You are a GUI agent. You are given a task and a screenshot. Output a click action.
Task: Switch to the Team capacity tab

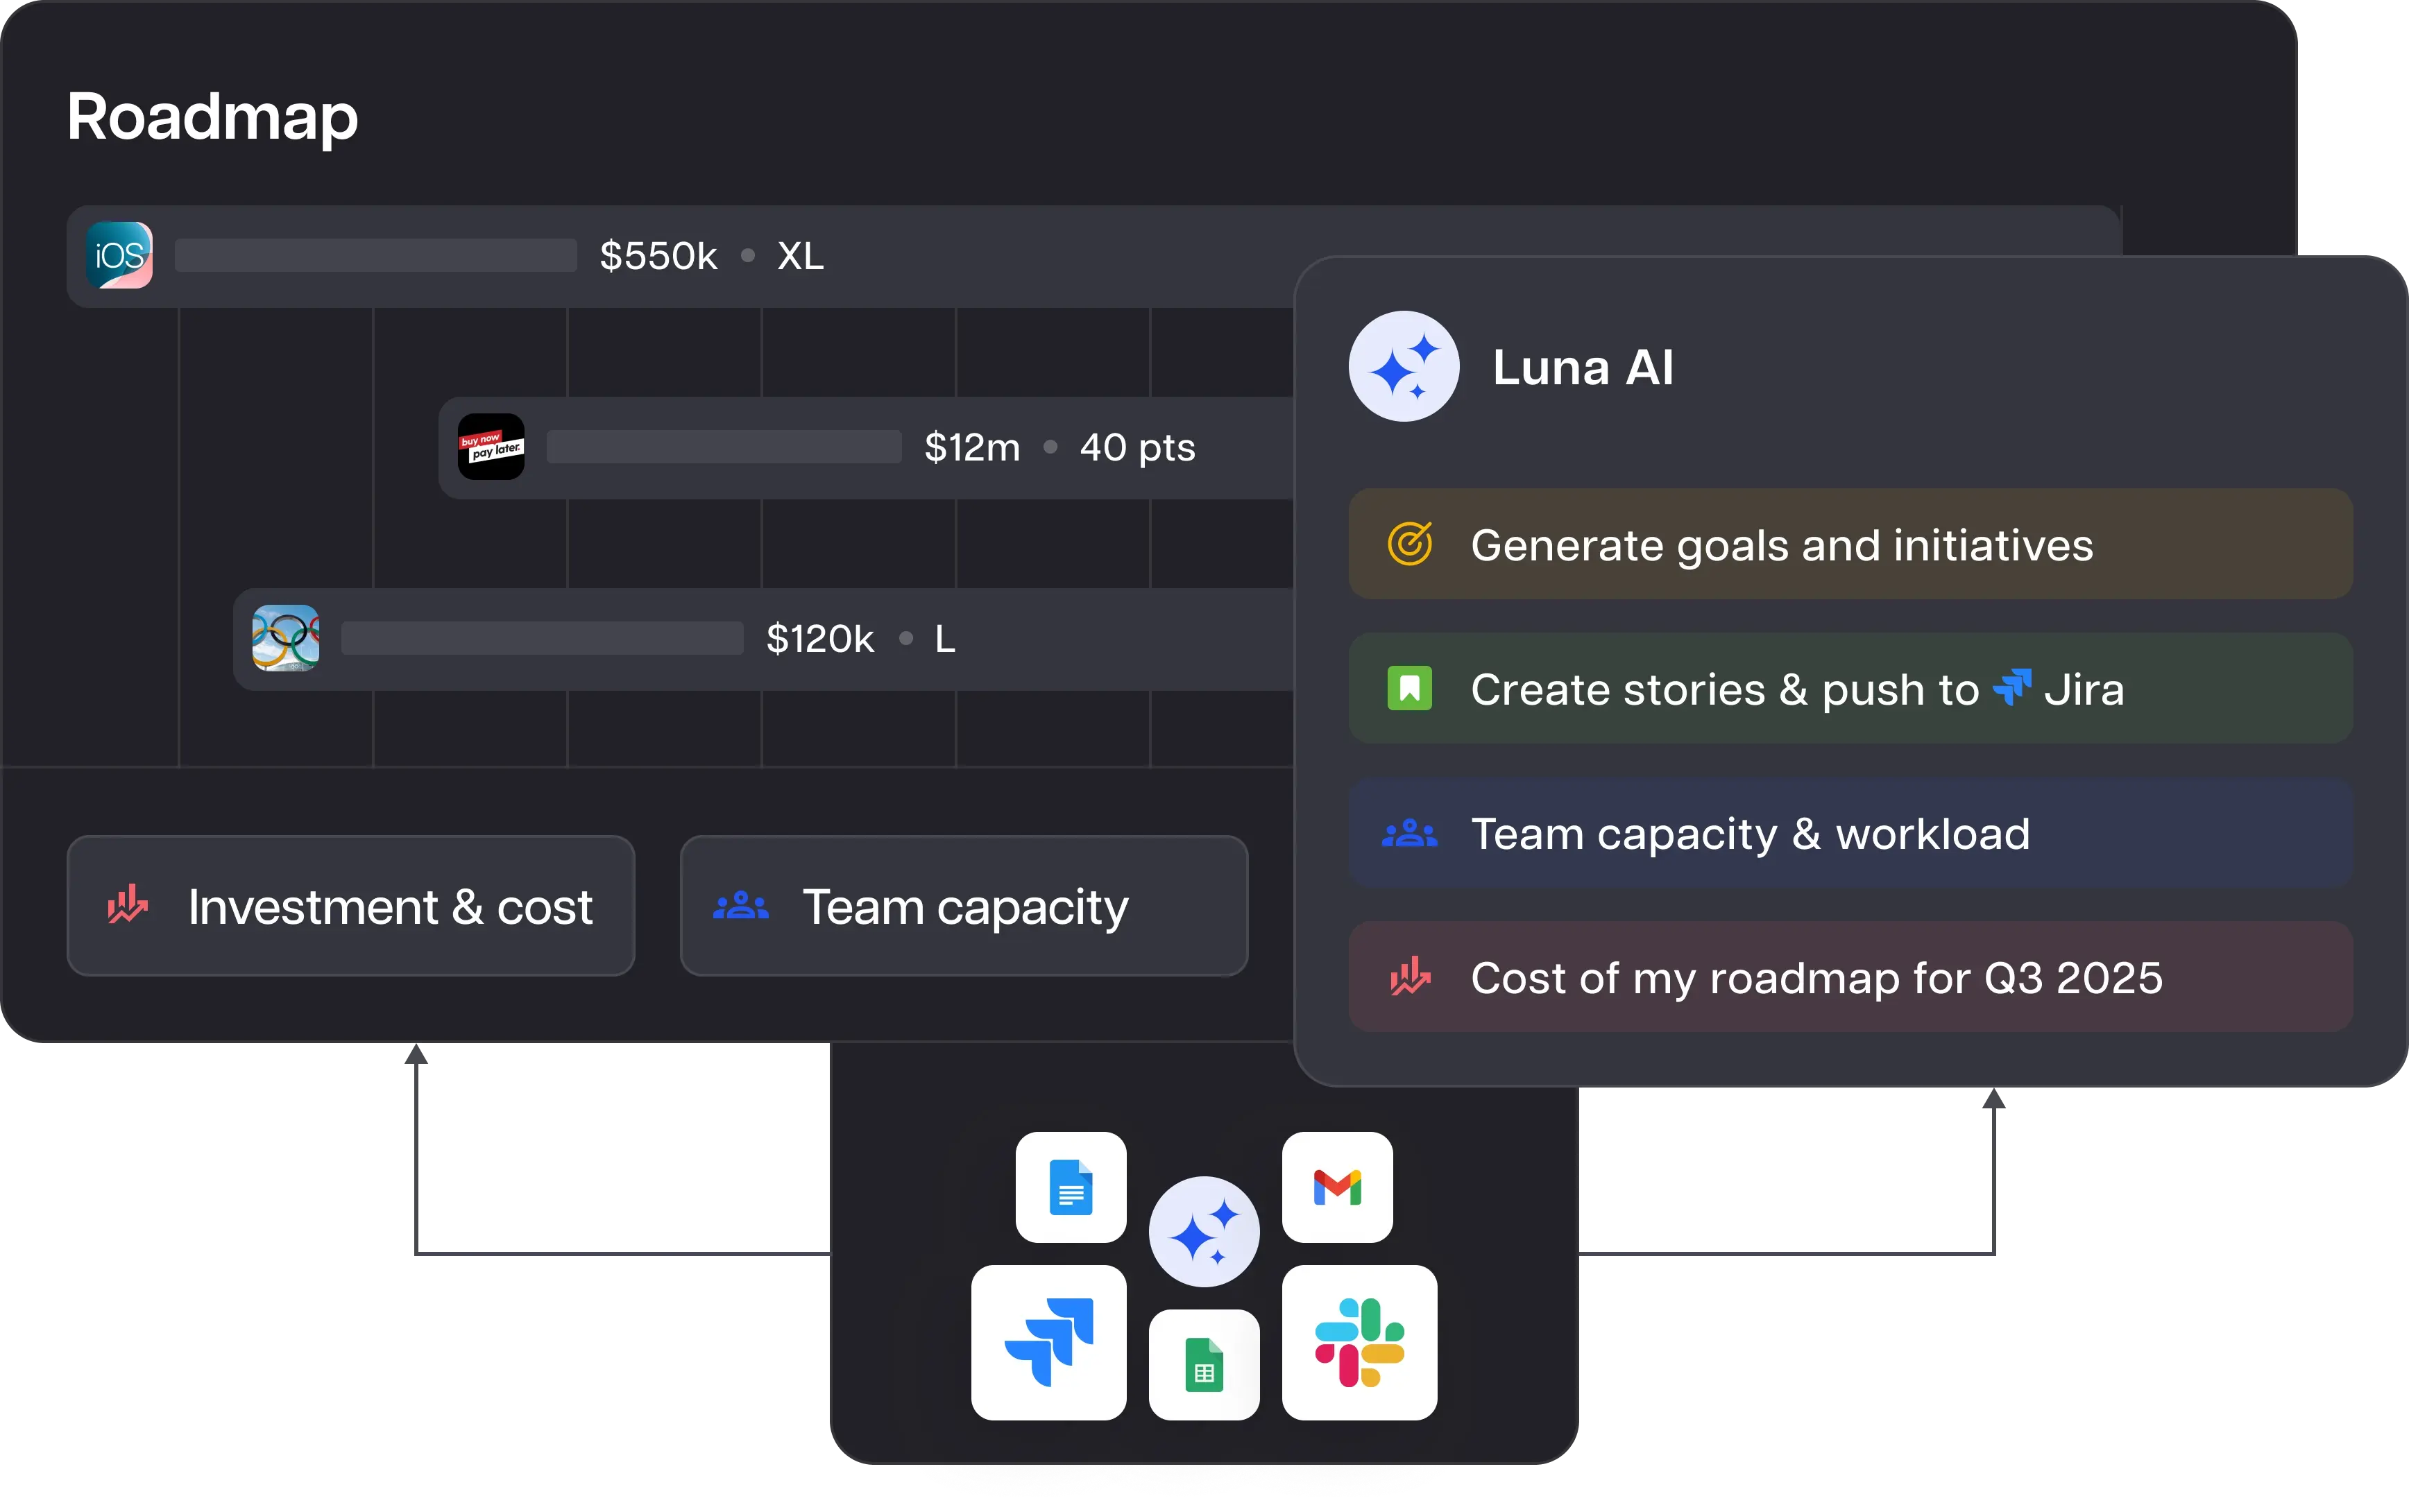[964, 906]
